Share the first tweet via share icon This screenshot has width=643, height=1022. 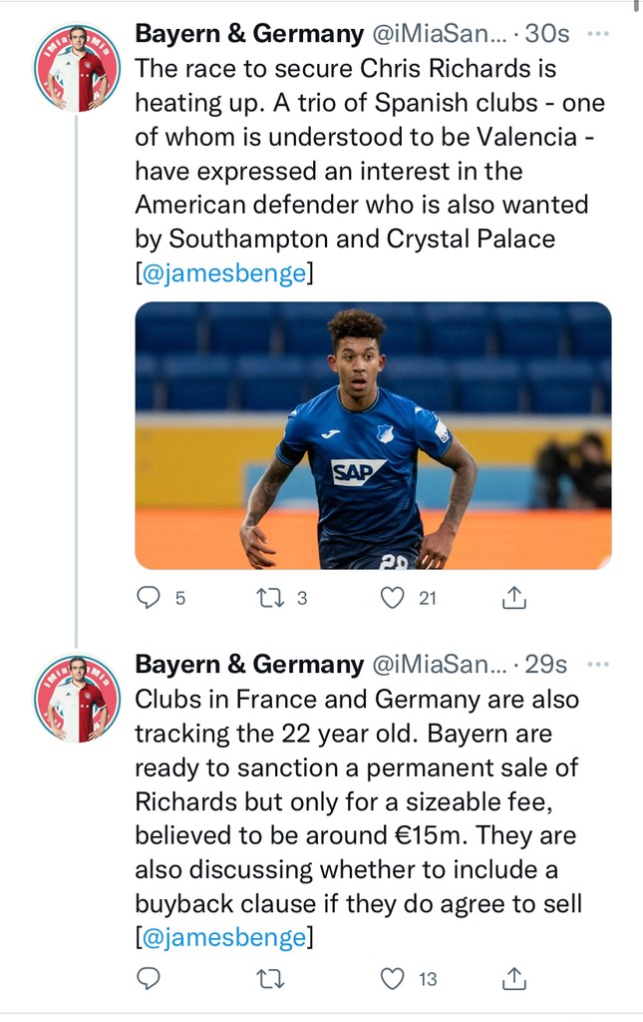point(512,598)
